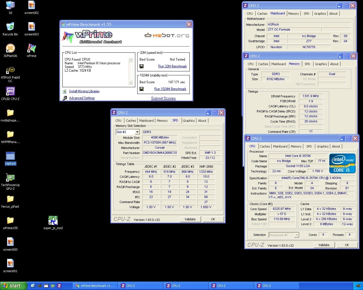
Task: Click the Model field Z77 OC Formula
Action: tap(293, 29)
